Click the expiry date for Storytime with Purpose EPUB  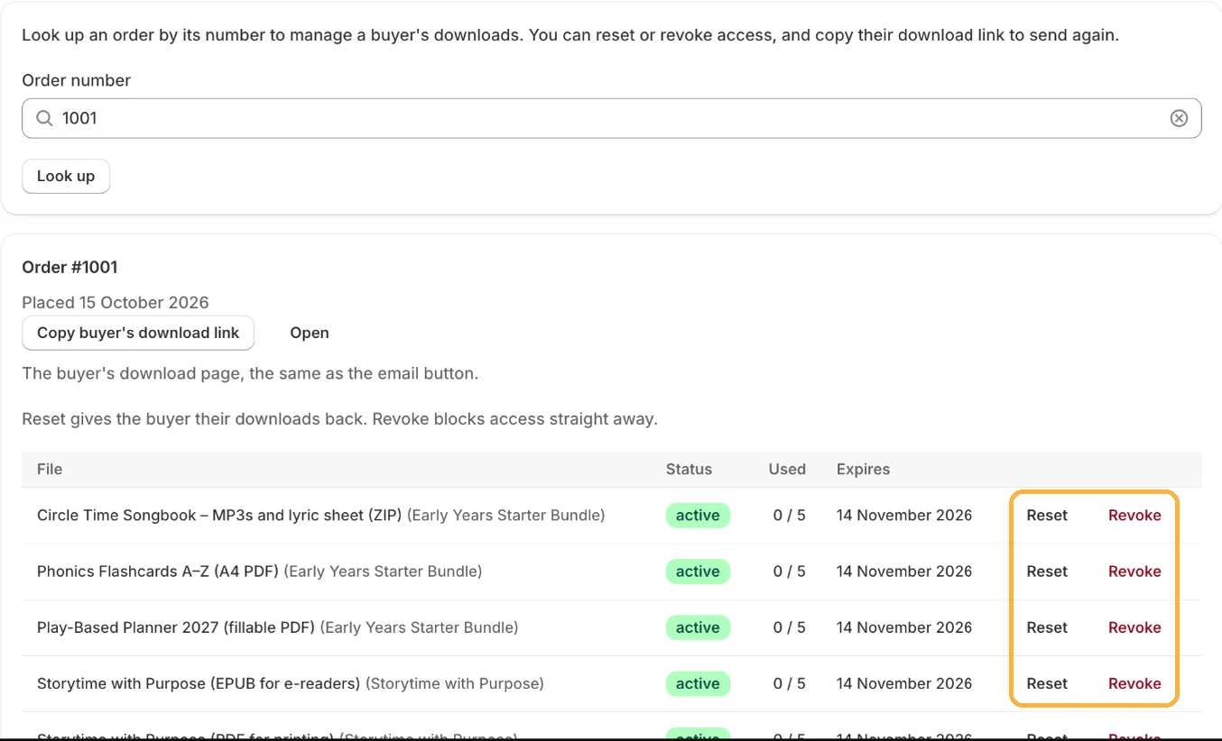coord(904,683)
